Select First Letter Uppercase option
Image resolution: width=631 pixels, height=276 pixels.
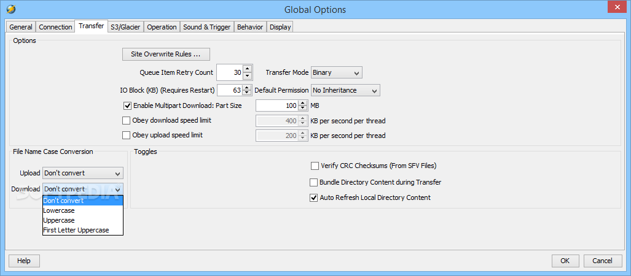pyautogui.click(x=76, y=230)
